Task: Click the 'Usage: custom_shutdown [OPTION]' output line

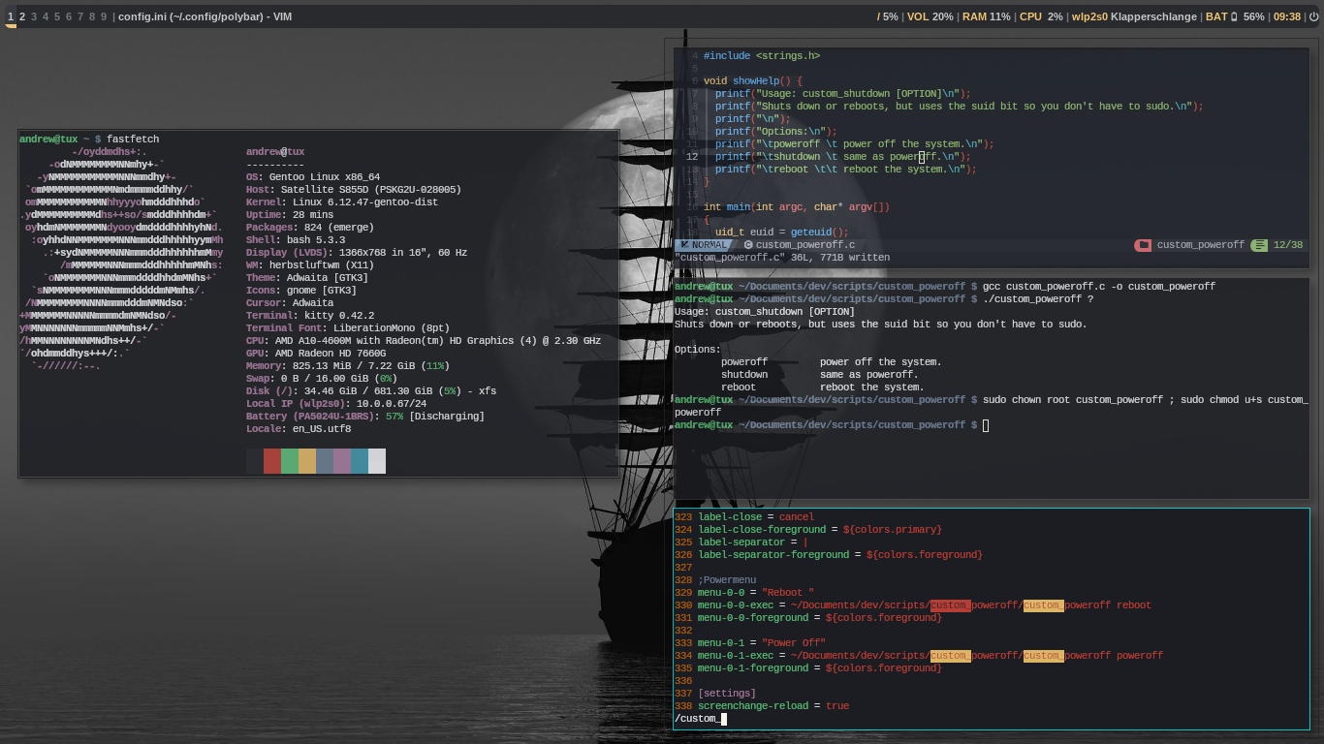Action: coord(765,312)
